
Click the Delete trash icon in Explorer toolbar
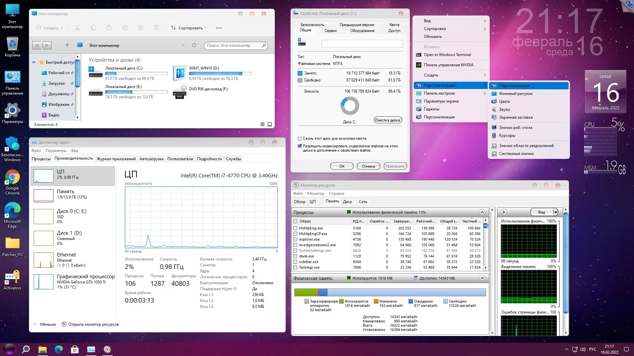tap(157, 28)
